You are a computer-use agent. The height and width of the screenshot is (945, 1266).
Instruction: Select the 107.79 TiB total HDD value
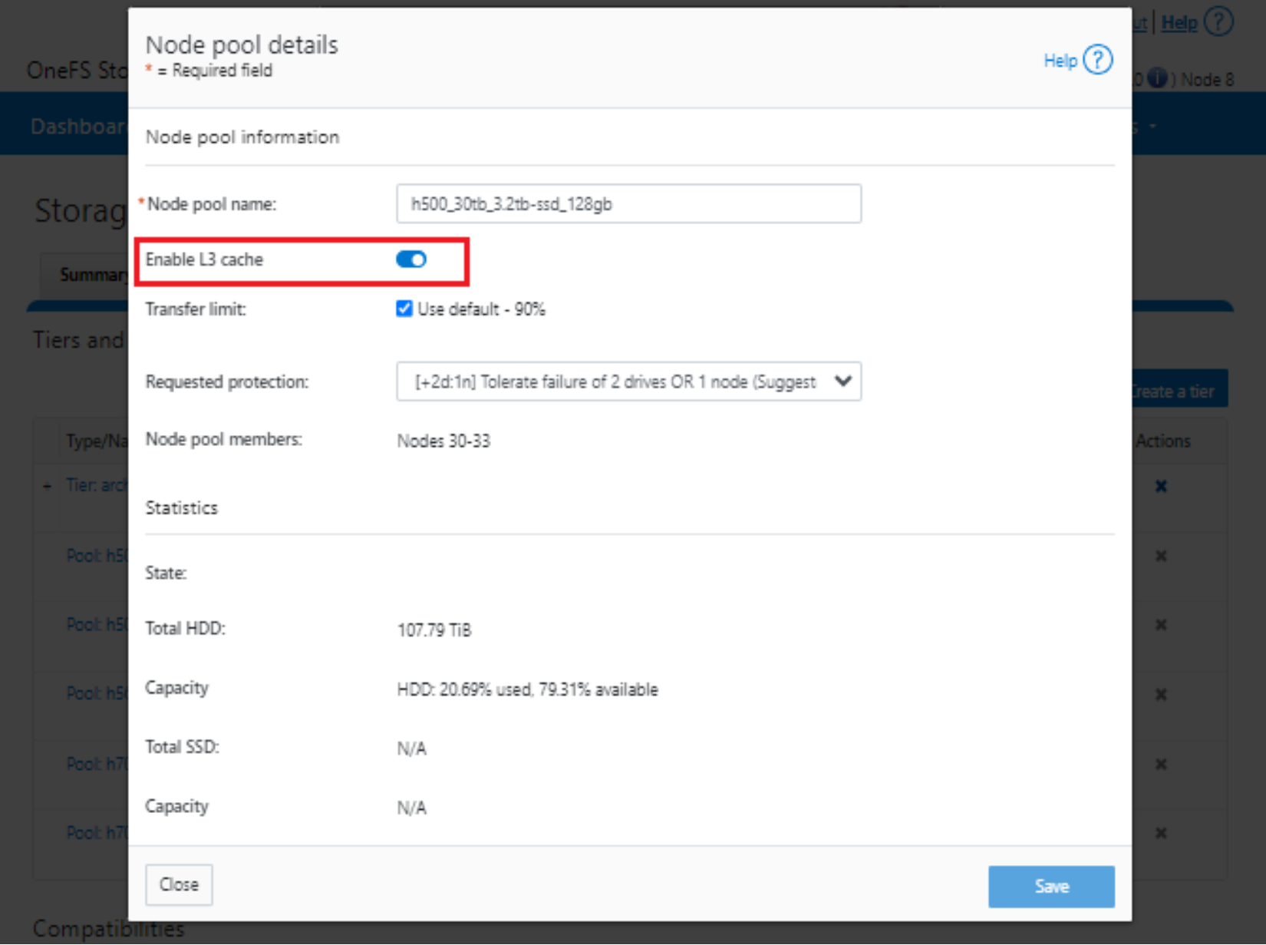click(434, 630)
